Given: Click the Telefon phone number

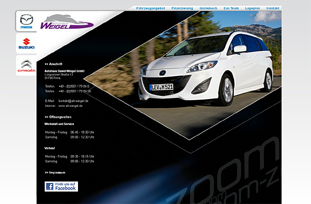Looking at the screenshot, I should pos(74,86).
